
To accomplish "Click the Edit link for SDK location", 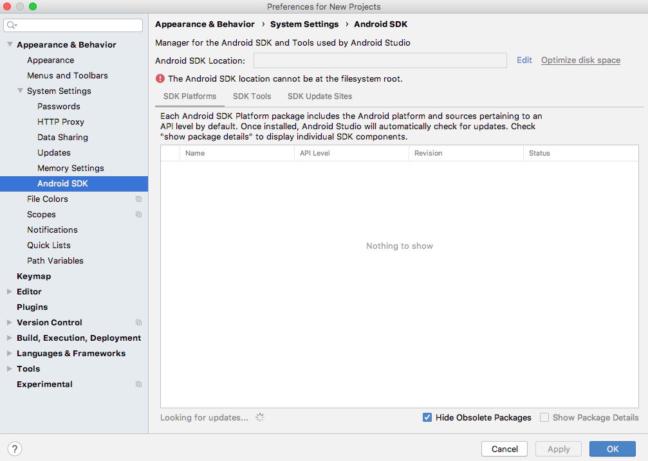I will pyautogui.click(x=524, y=60).
